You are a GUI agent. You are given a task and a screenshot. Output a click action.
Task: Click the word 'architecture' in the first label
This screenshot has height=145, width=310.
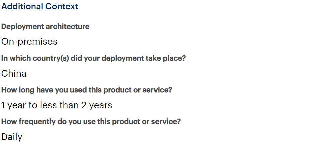68,27
